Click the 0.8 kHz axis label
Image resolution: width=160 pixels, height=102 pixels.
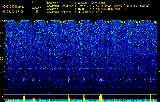[2, 71]
